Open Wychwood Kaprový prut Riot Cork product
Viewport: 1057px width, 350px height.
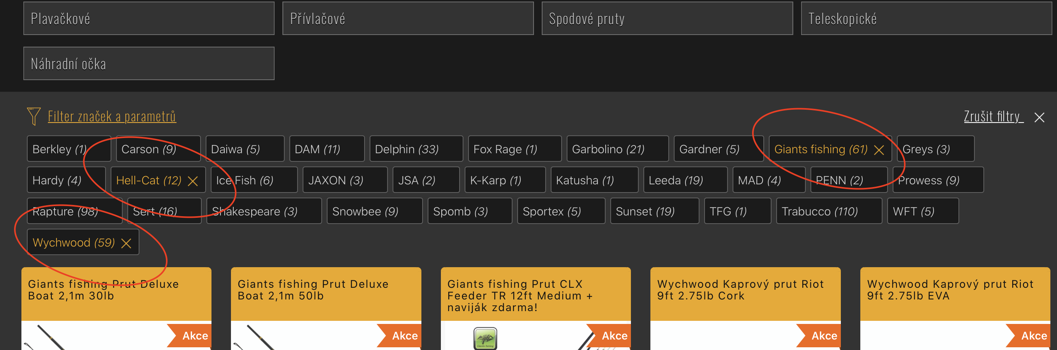[740, 290]
